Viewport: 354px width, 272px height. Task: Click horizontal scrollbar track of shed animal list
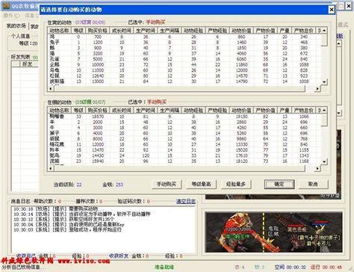point(184,169)
